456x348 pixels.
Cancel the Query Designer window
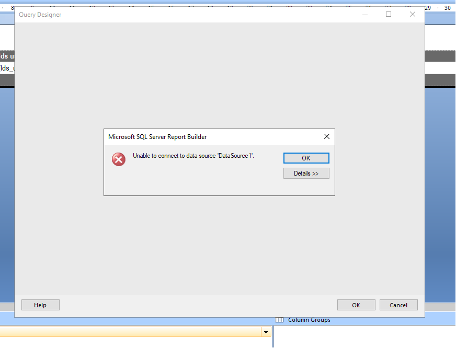[398, 305]
